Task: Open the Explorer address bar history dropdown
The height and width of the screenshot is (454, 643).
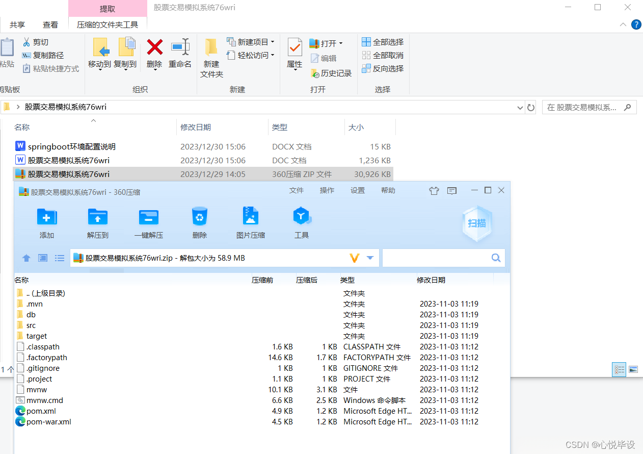Action: point(520,108)
